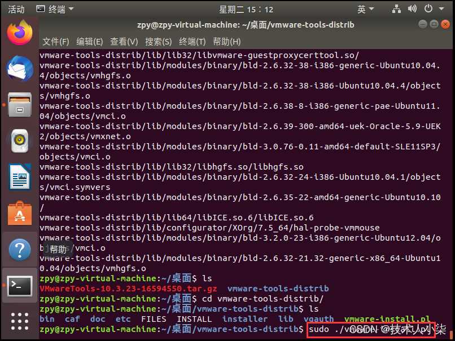
Task: Open the power menu icon
Action: click(x=428, y=9)
